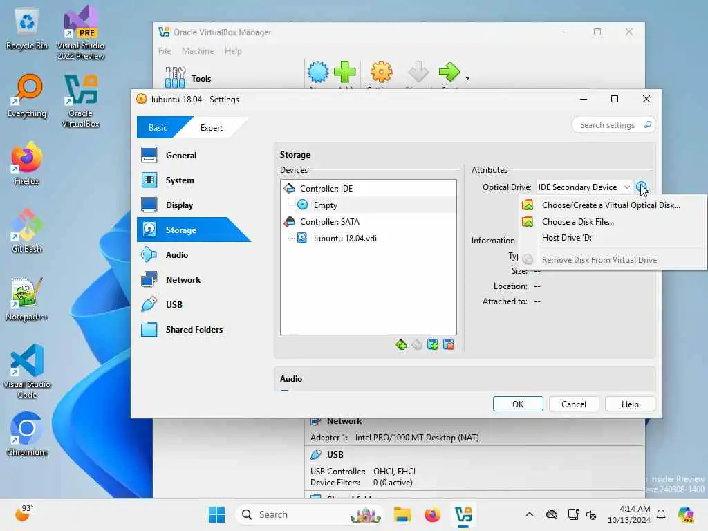
Task: Click the taskbar Search box
Action: [309, 514]
